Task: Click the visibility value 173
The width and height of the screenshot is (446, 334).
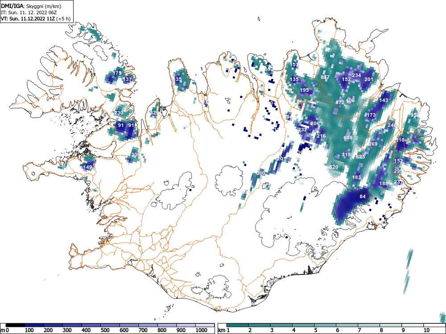Action: 371,115
